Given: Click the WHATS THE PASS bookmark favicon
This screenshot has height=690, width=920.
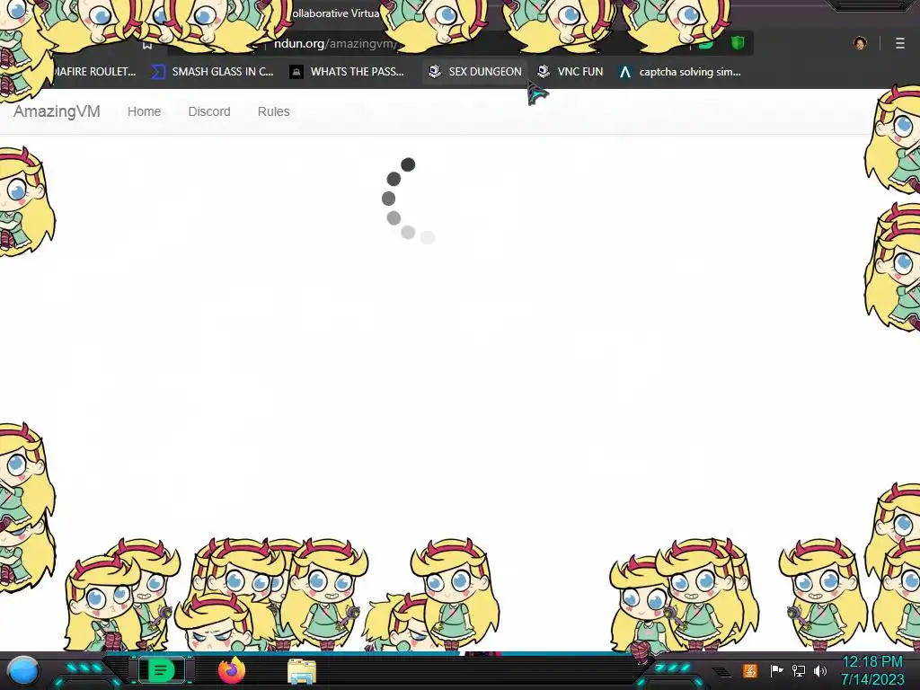Looking at the screenshot, I should (296, 72).
